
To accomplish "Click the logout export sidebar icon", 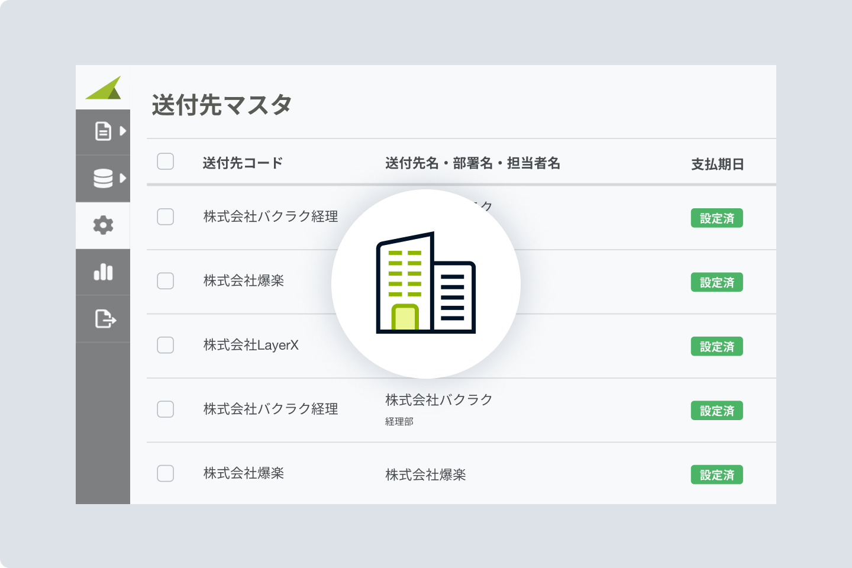I will click(x=105, y=319).
